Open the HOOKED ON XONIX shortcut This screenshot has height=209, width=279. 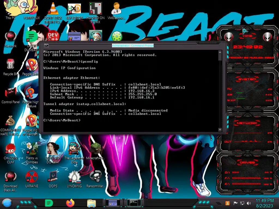coord(96,13)
